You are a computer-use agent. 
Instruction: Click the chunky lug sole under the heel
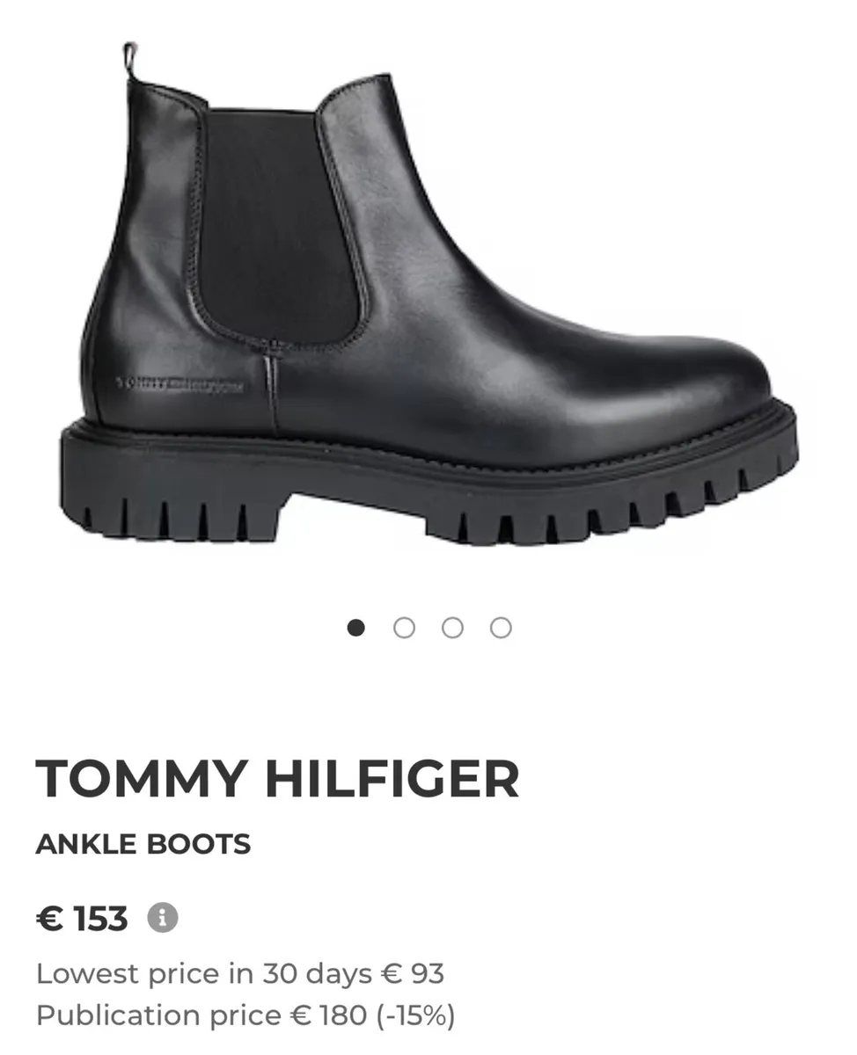[x=172, y=504]
